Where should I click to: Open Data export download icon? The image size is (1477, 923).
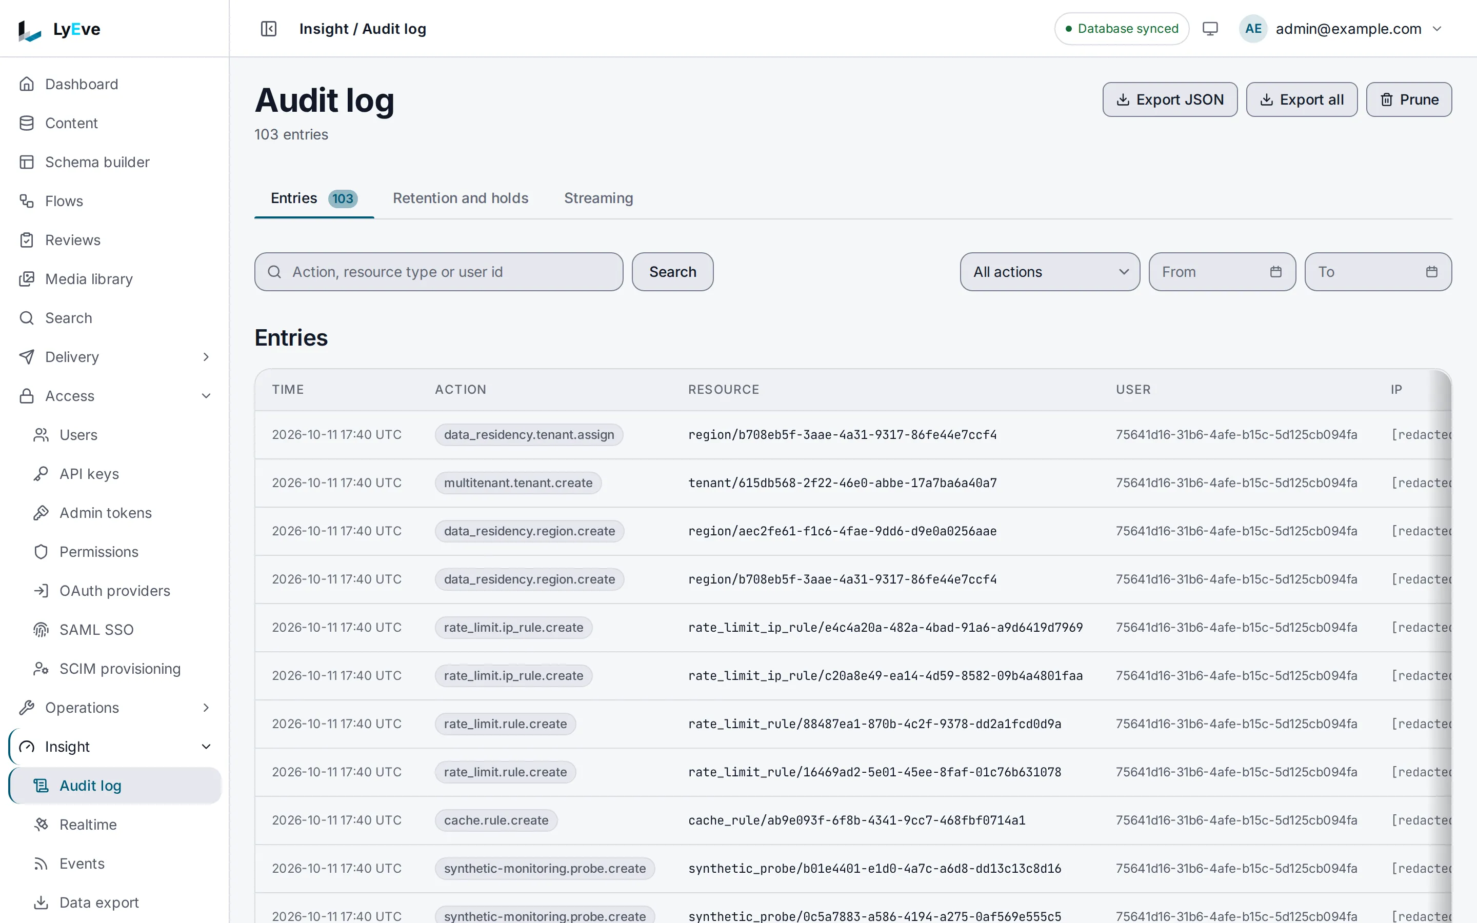click(41, 903)
